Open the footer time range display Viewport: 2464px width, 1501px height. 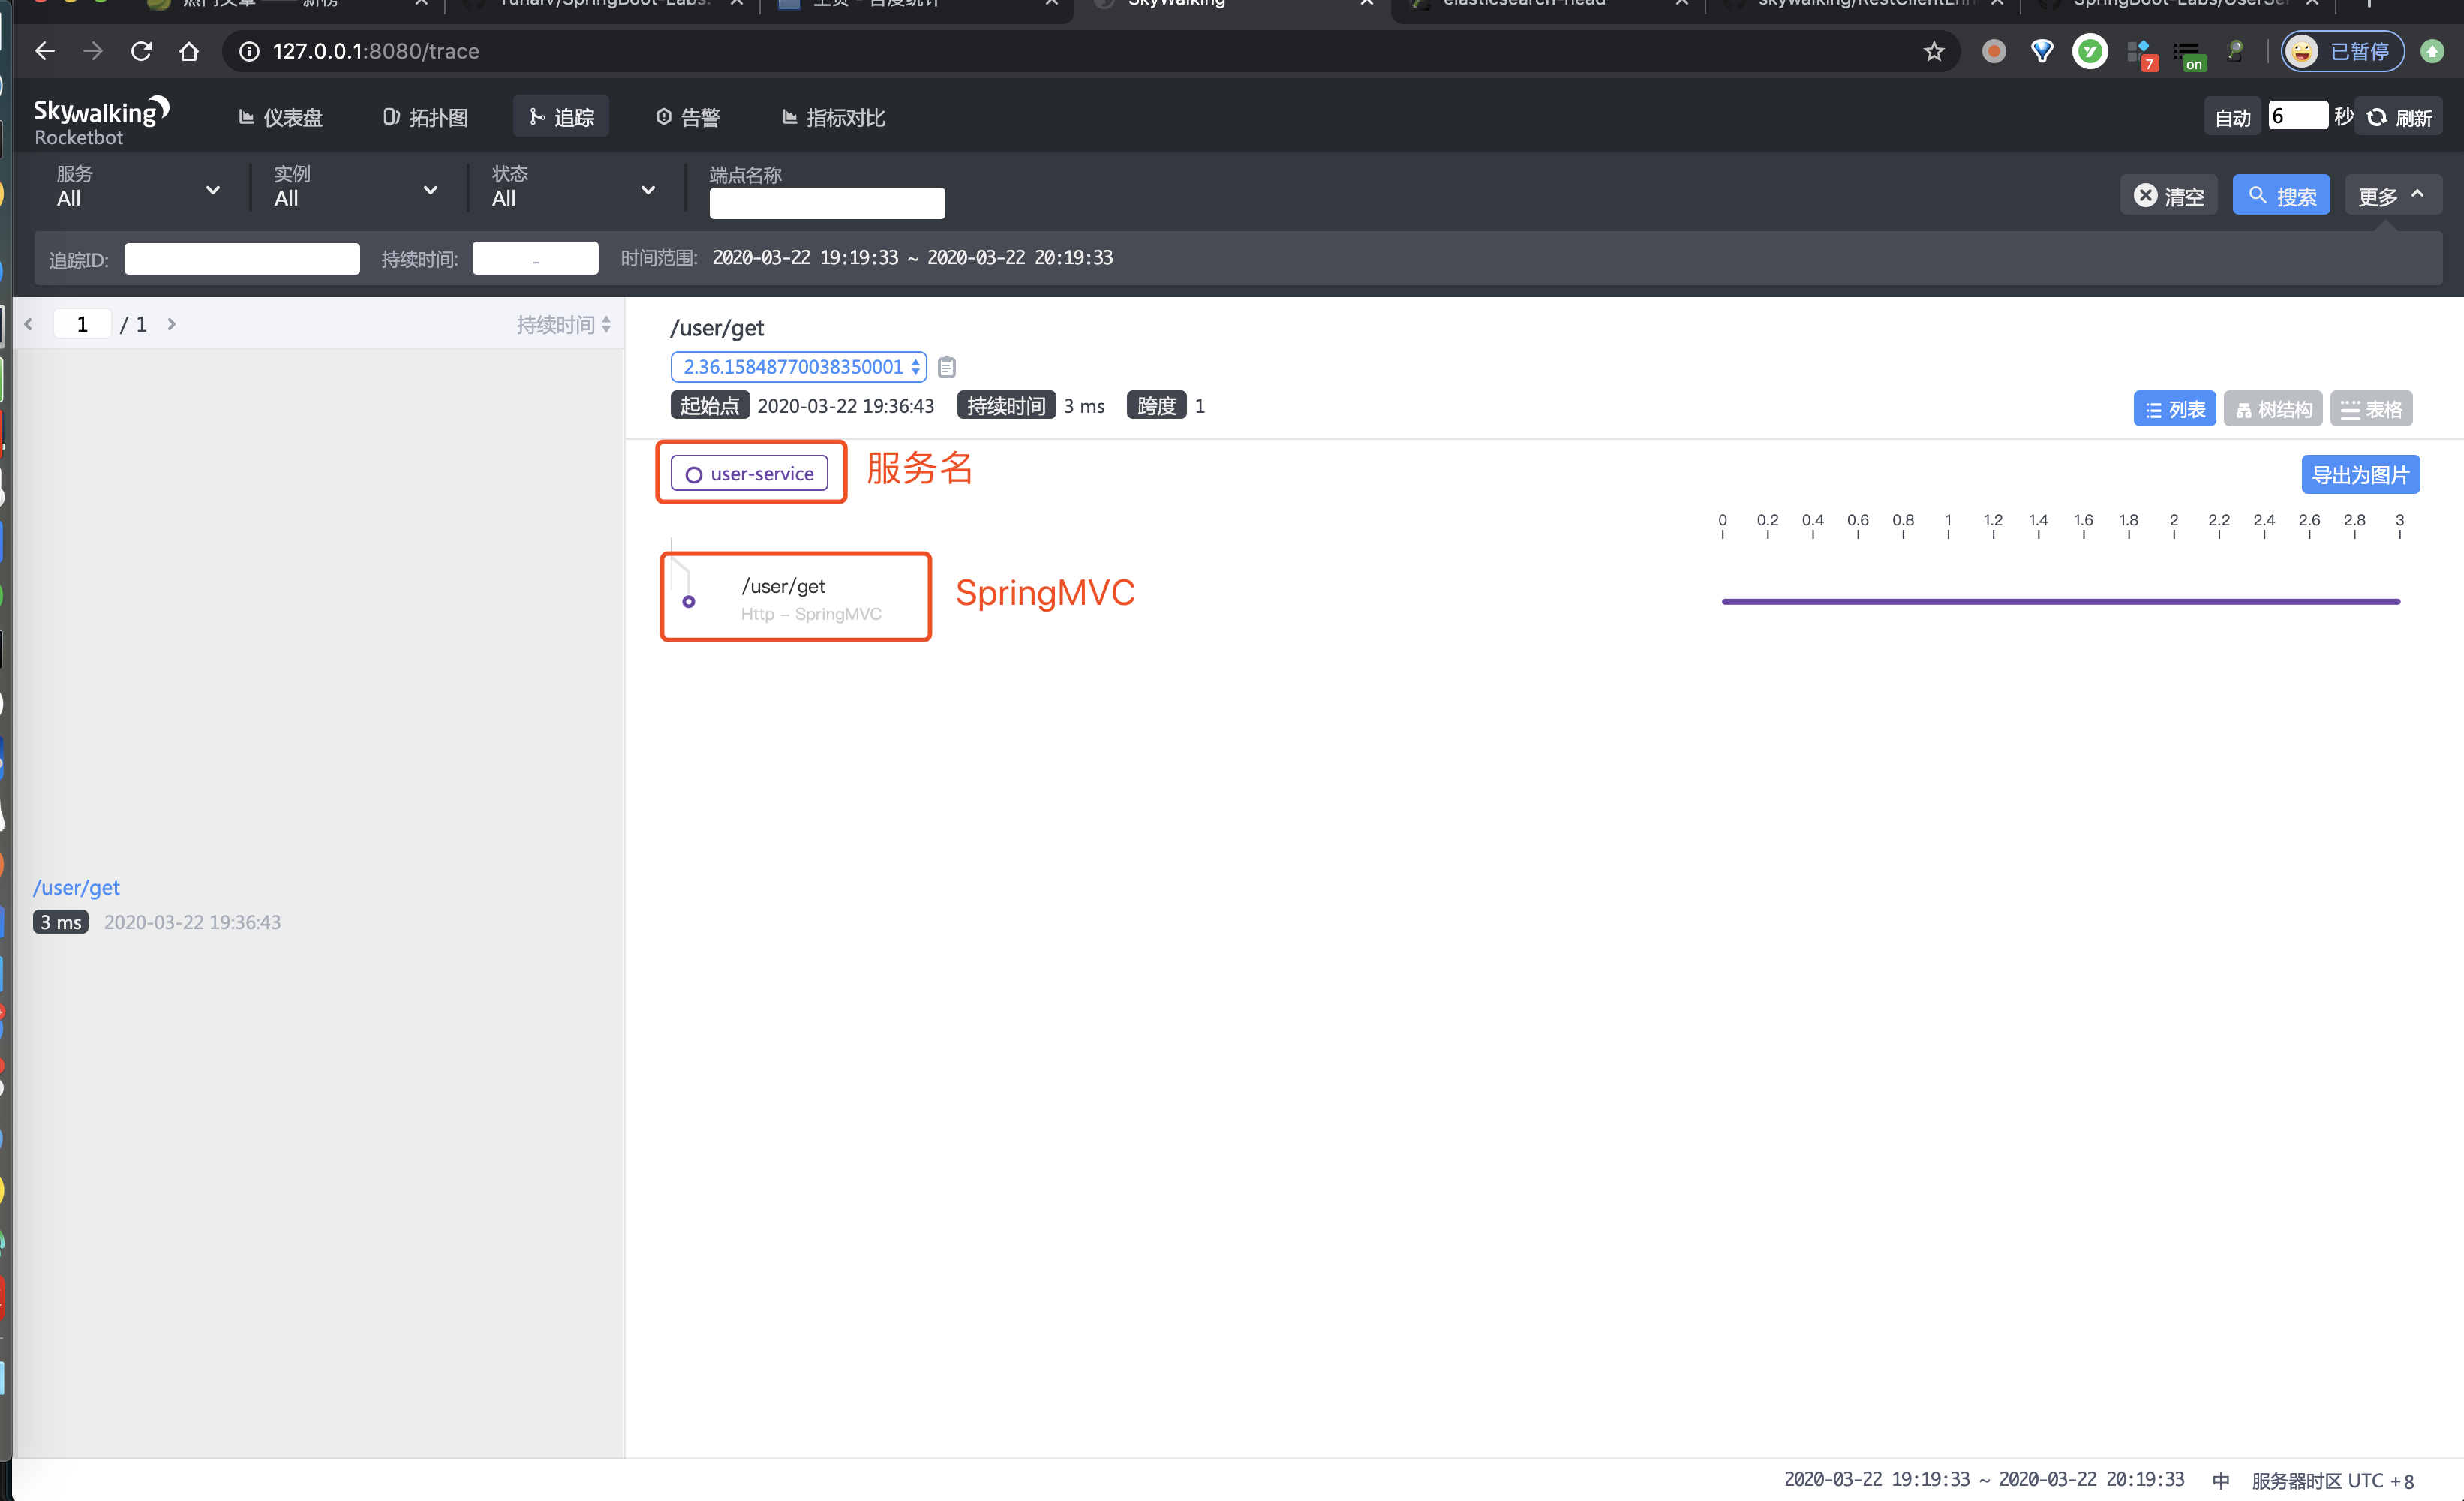(x=1984, y=1480)
